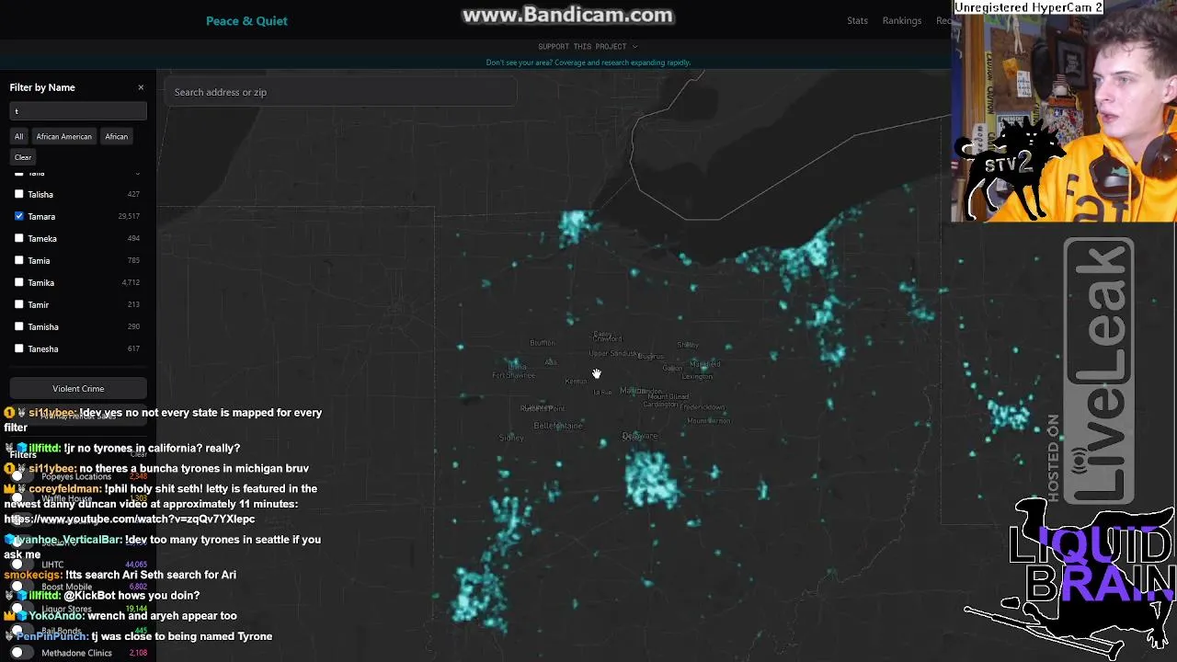
Task: Click the Fort Shawnee map label
Action: (513, 375)
